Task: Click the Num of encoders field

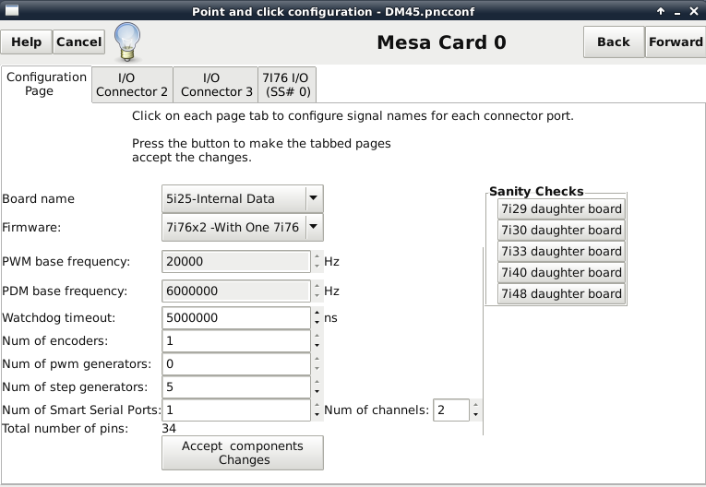Action: point(236,340)
